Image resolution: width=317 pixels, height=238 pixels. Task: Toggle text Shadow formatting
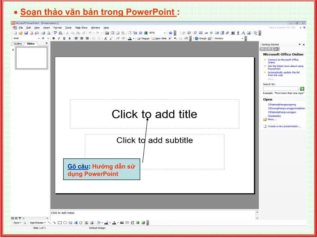click(70, 38)
